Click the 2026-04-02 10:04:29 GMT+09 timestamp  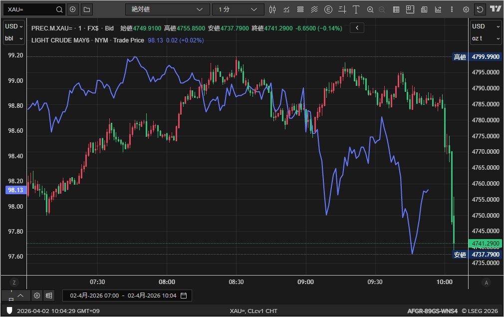(x=58, y=311)
